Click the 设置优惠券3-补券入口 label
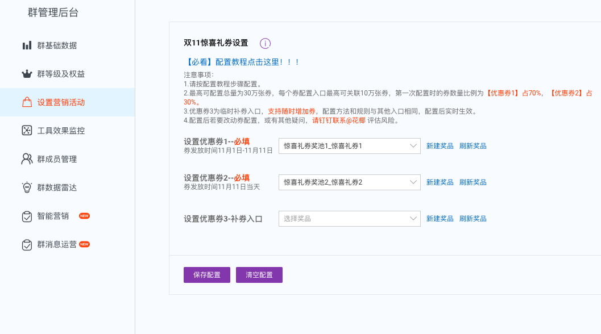The image size is (601, 334). click(223, 219)
